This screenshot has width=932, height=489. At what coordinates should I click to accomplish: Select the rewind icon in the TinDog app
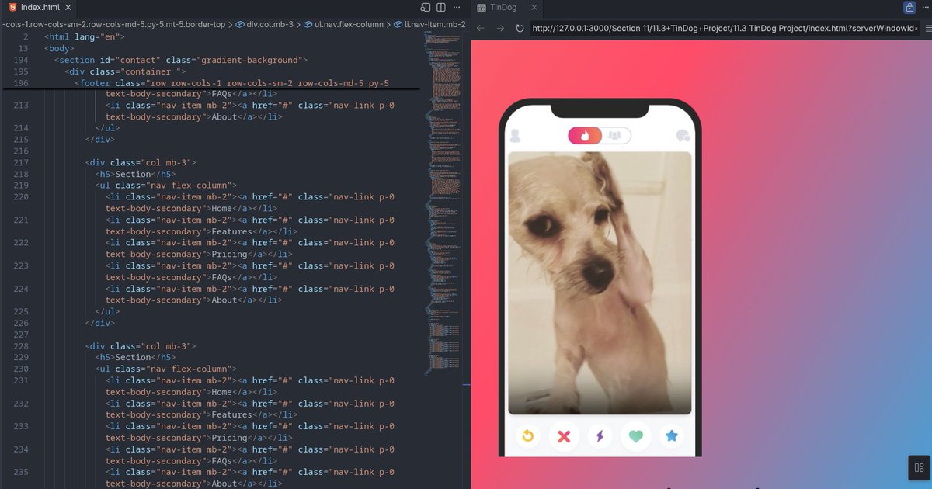[529, 436]
